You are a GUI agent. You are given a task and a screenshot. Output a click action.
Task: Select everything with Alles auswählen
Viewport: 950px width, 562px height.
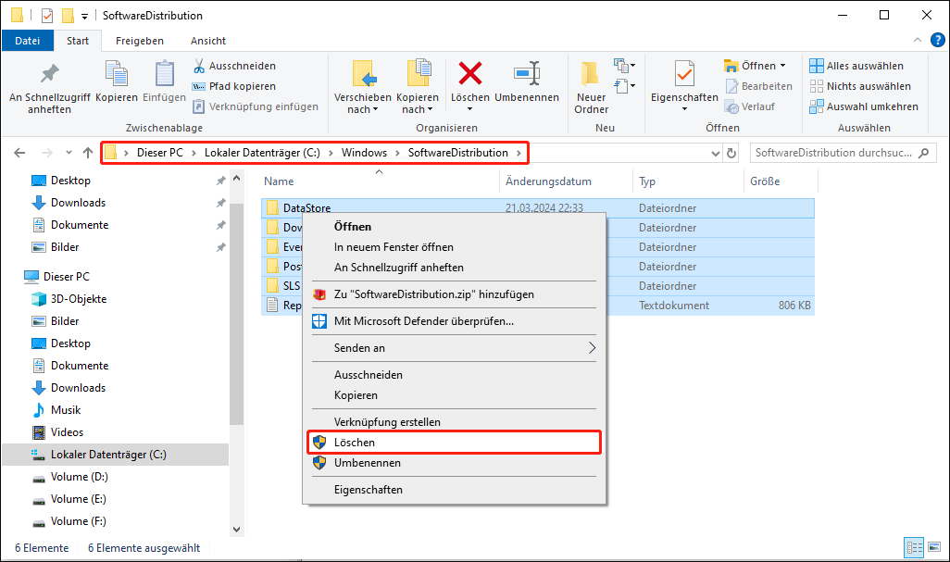click(856, 66)
